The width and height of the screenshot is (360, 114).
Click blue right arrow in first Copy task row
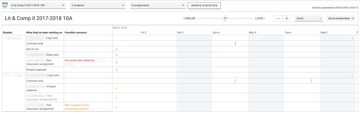(352, 38)
